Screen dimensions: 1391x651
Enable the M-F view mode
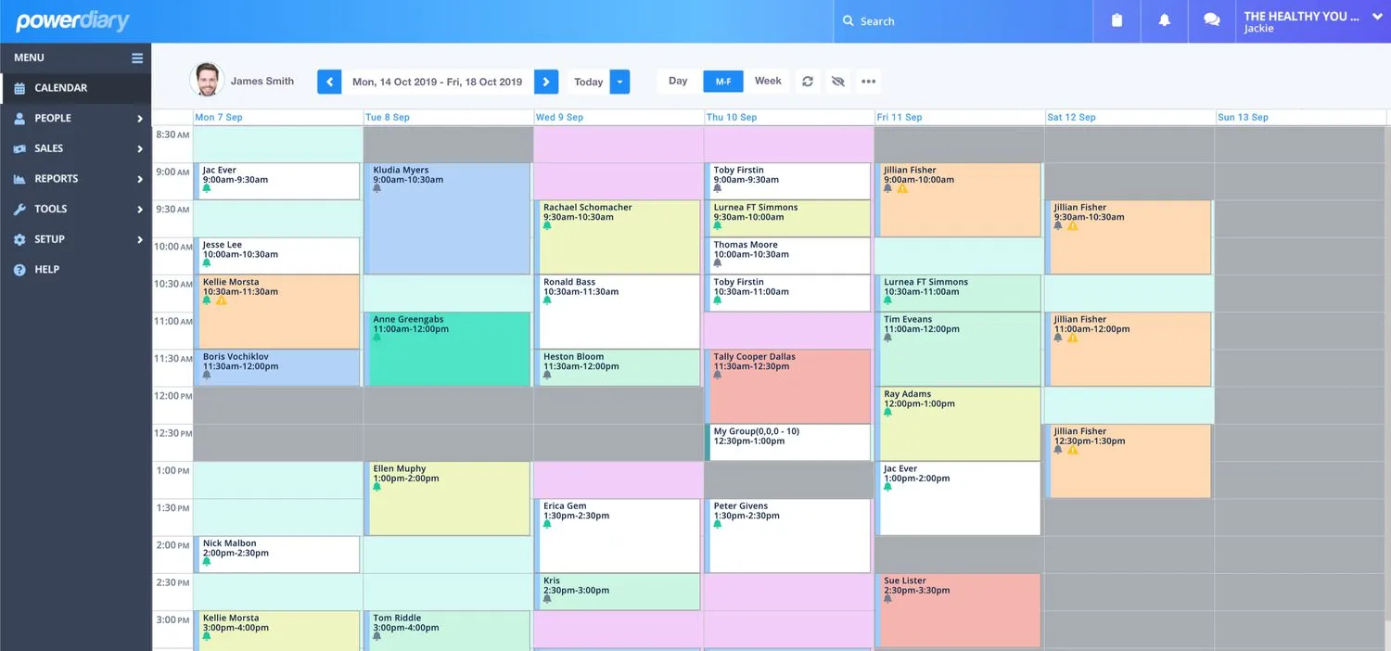pyautogui.click(x=722, y=81)
